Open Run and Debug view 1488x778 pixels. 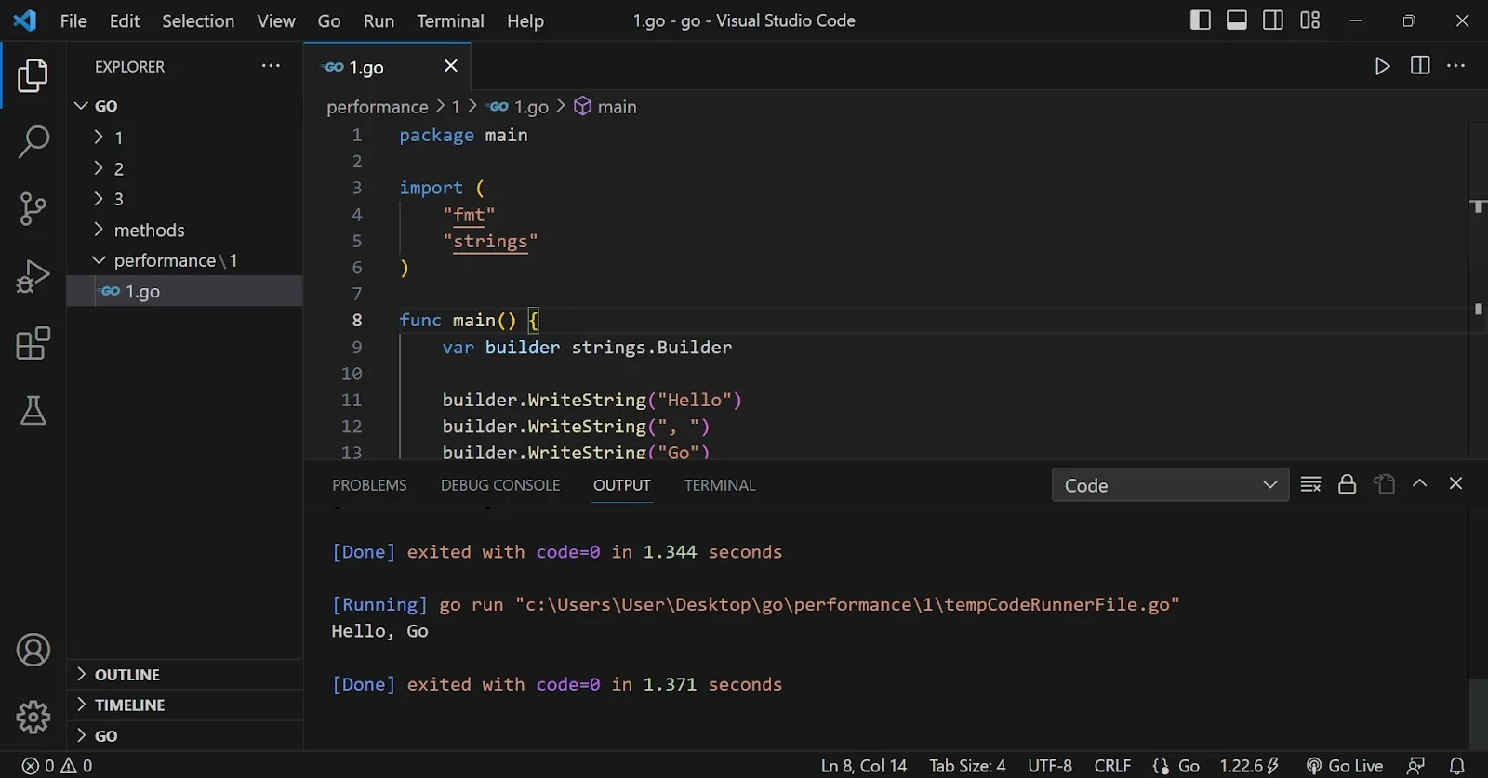(x=33, y=276)
